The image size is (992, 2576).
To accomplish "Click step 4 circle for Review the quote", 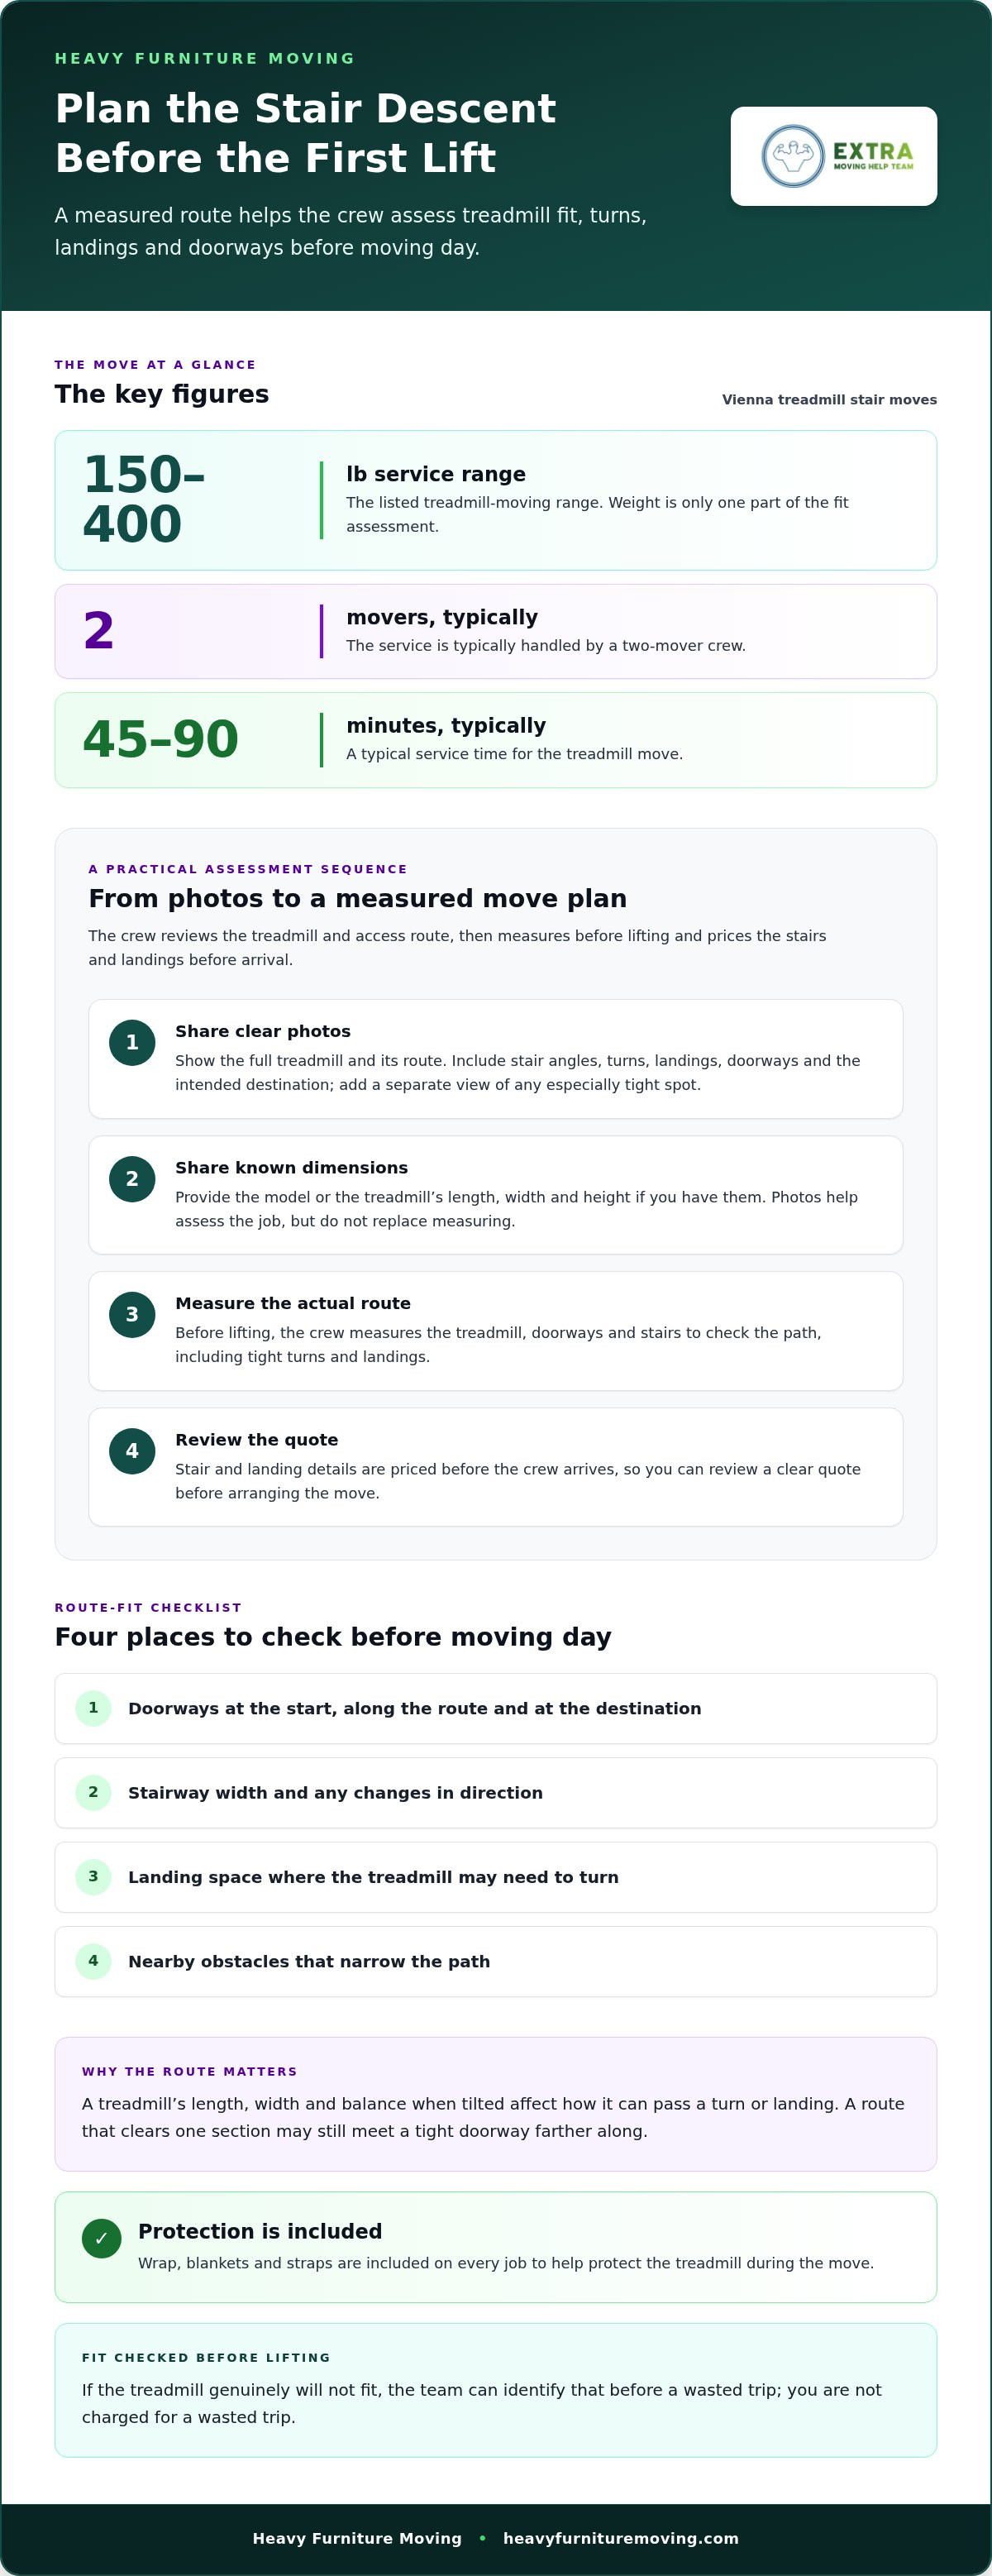I will tap(132, 1451).
